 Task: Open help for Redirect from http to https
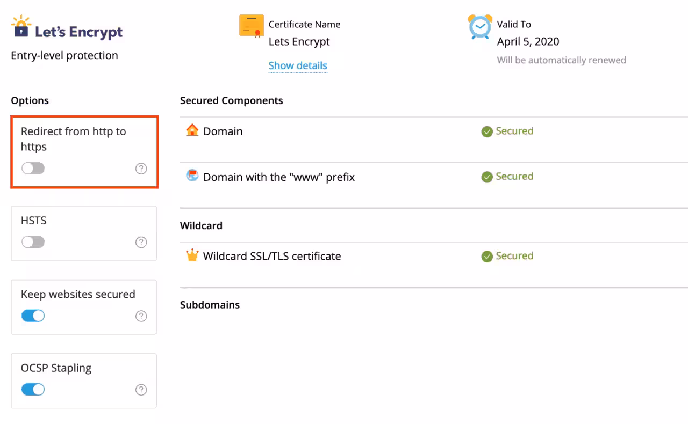coord(141,169)
